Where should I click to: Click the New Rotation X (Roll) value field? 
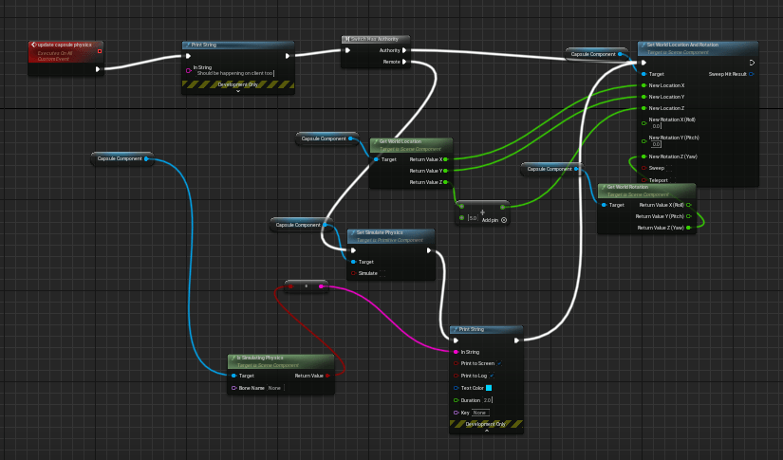coord(657,126)
